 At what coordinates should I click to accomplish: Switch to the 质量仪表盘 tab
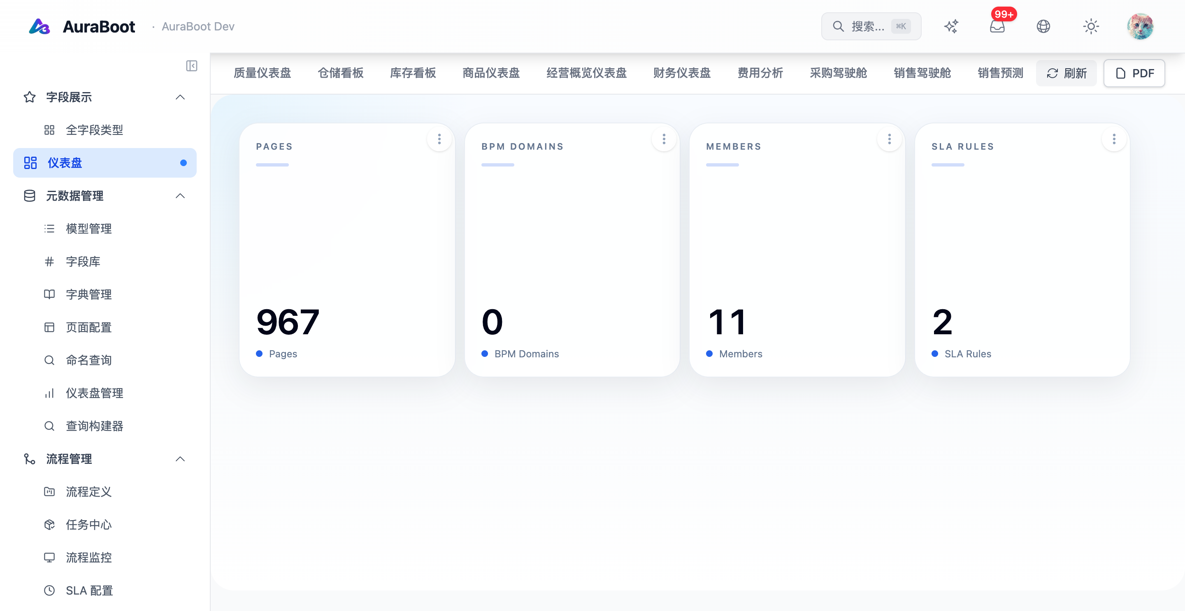(262, 73)
